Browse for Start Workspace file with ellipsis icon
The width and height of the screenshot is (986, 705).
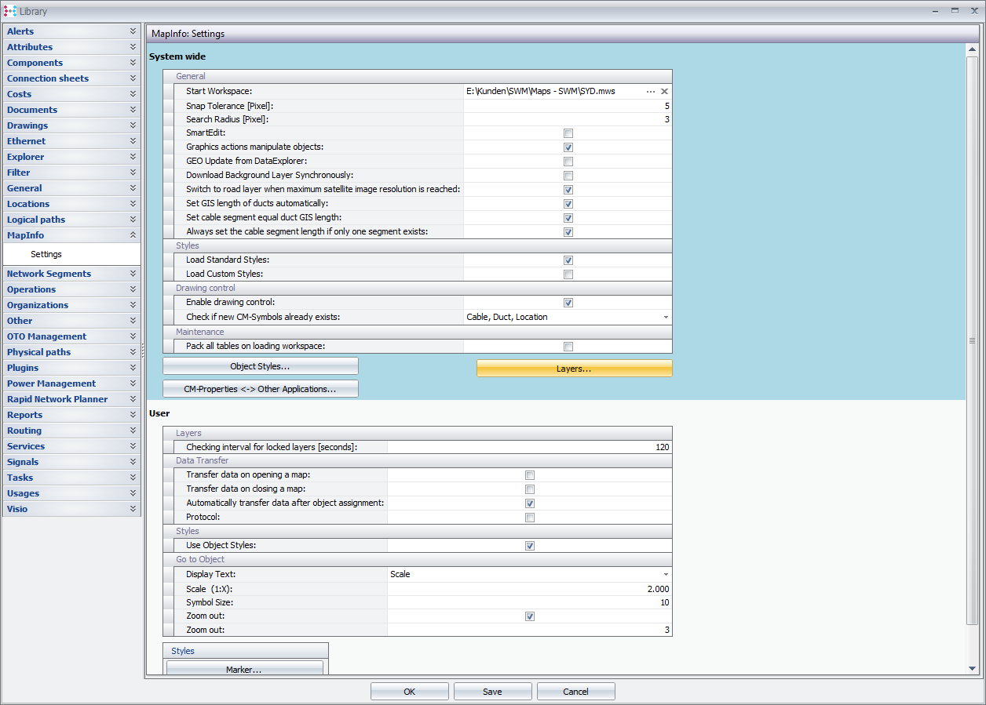pyautogui.click(x=651, y=92)
